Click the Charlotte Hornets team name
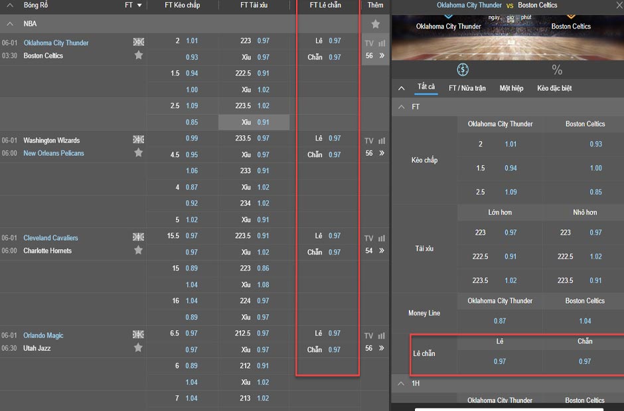The width and height of the screenshot is (624, 411). pyautogui.click(x=47, y=251)
